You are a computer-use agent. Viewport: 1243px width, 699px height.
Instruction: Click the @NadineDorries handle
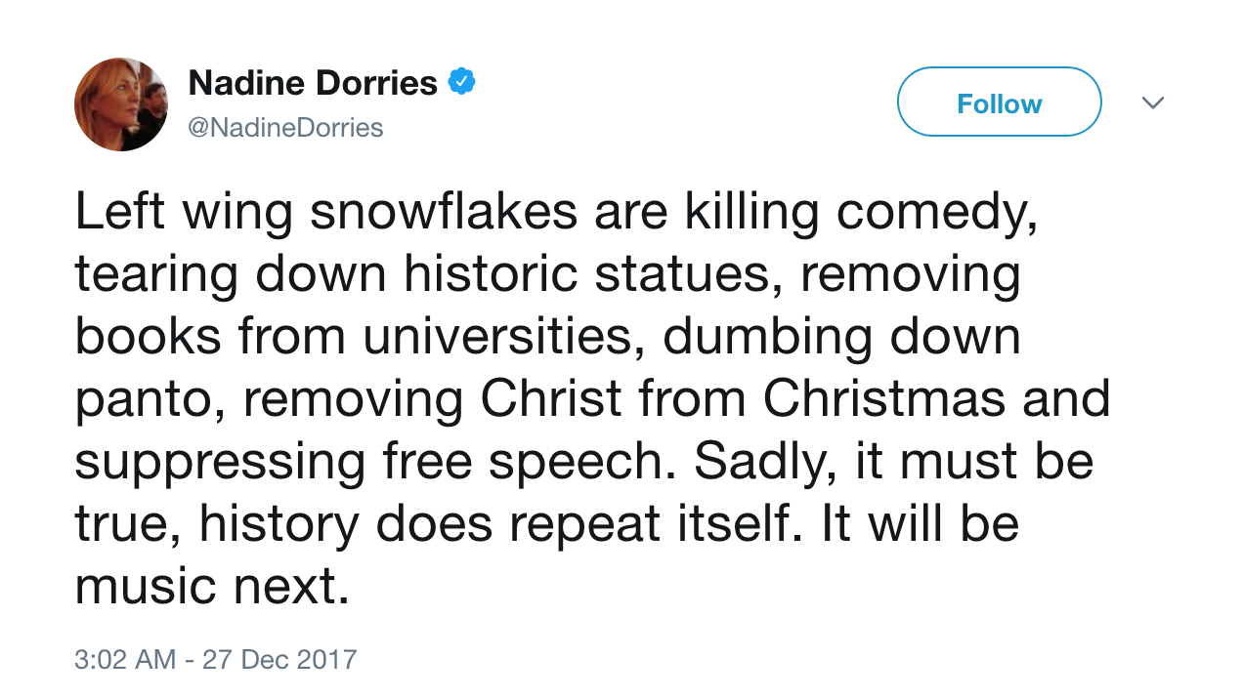[x=285, y=128]
